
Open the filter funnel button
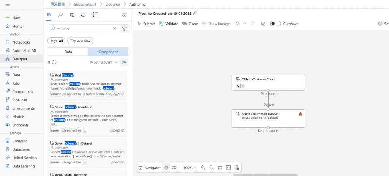click(124, 29)
